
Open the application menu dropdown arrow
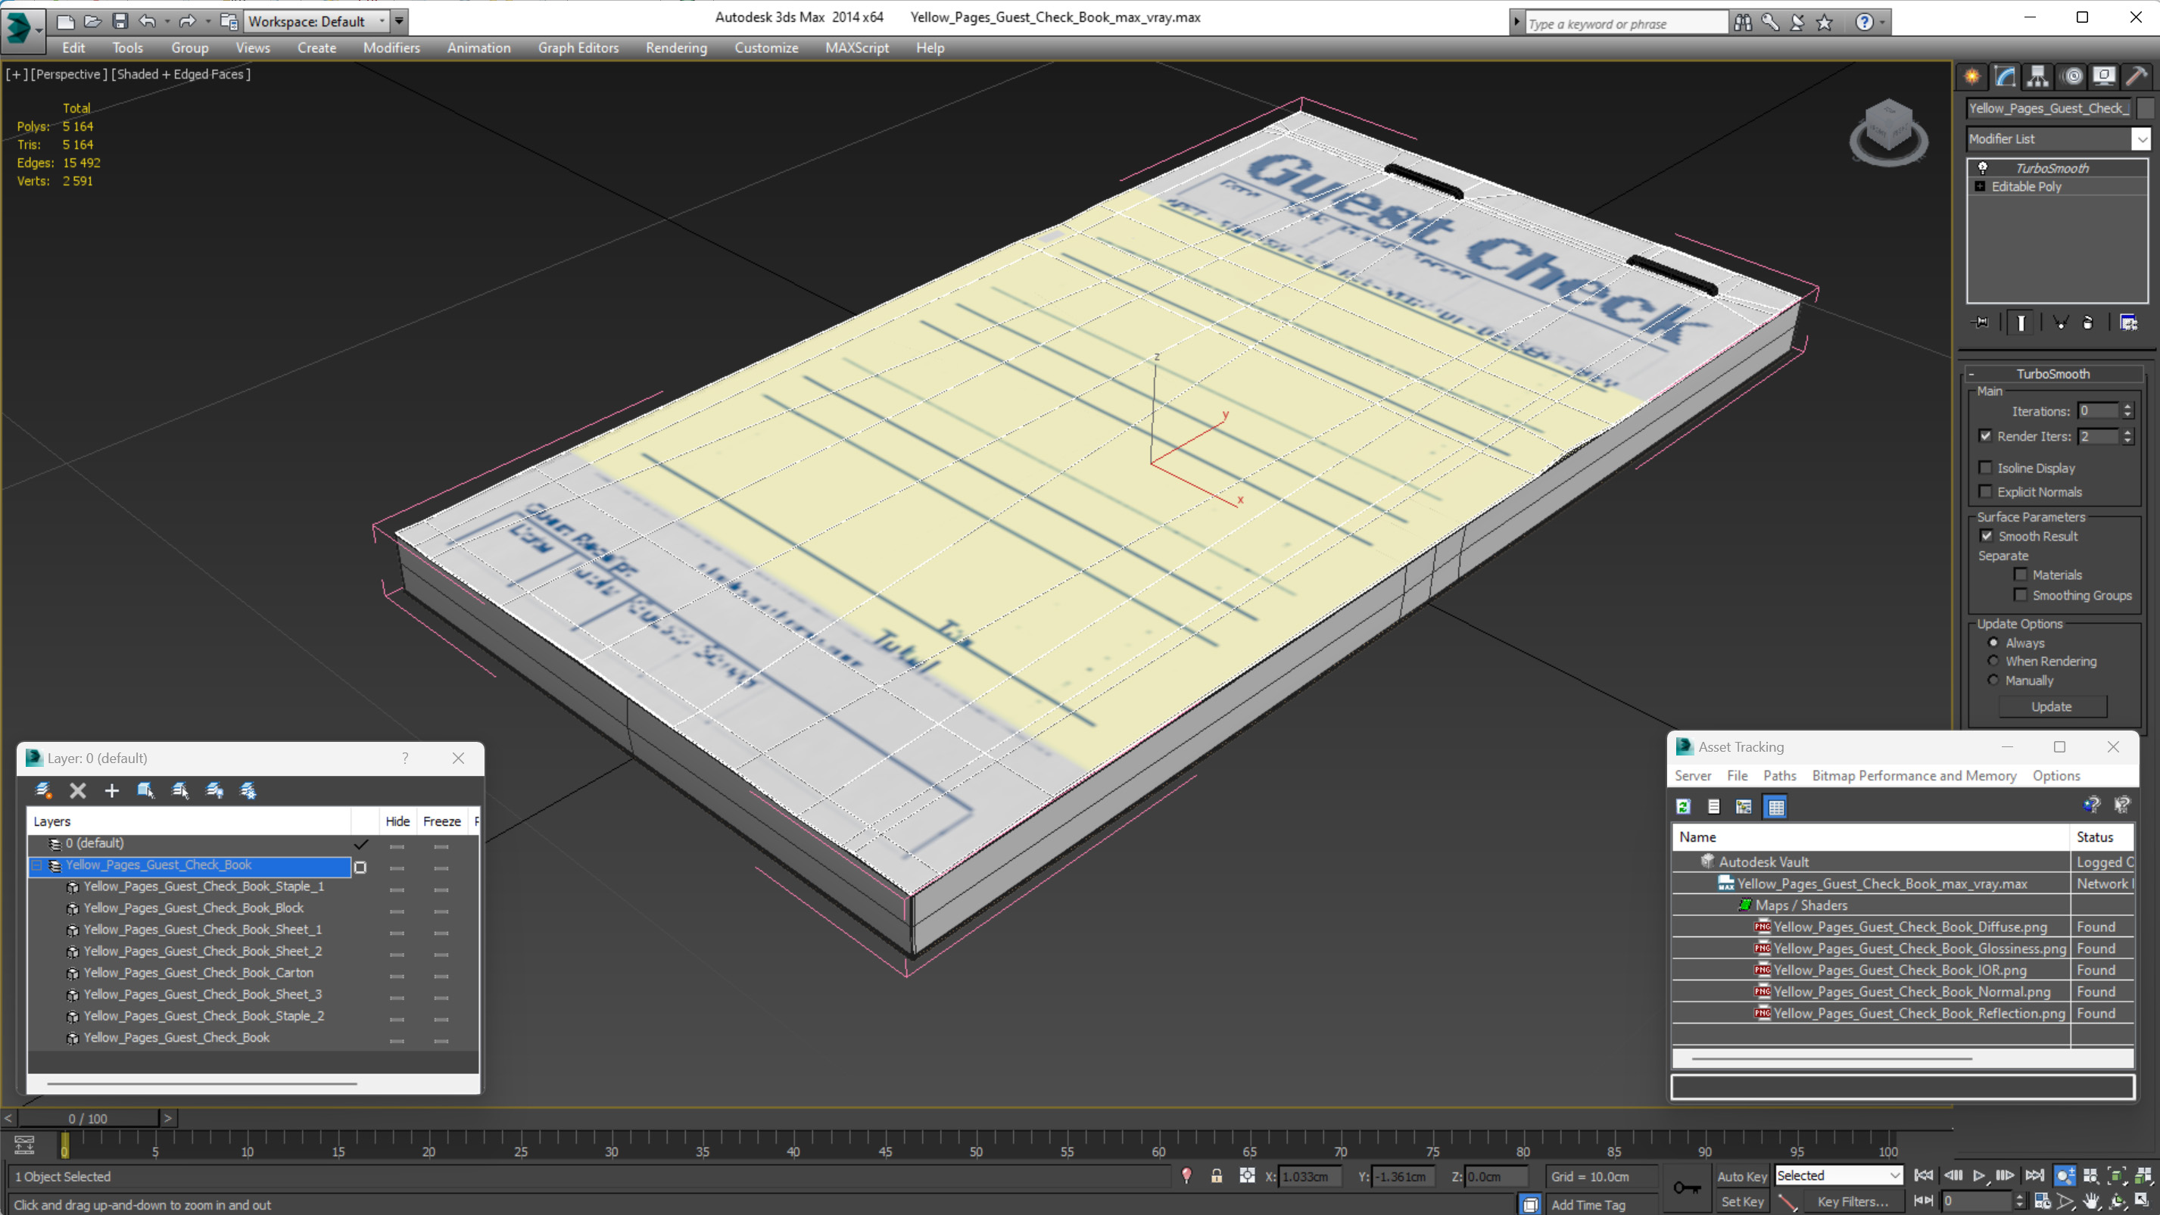(39, 30)
